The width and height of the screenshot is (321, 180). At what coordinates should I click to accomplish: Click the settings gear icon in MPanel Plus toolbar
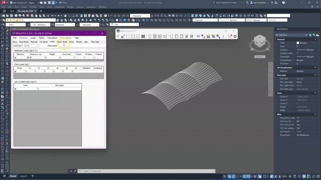click(x=235, y=36)
